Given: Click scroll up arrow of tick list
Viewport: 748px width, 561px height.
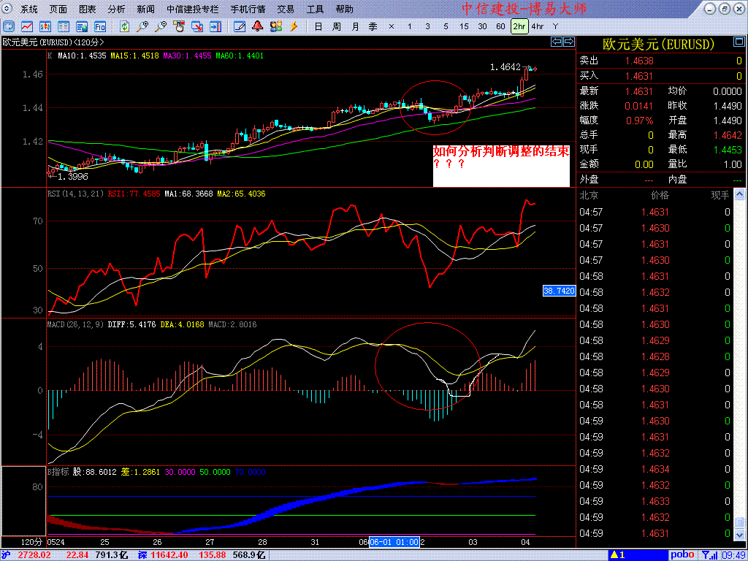Looking at the screenshot, I should (x=739, y=194).
